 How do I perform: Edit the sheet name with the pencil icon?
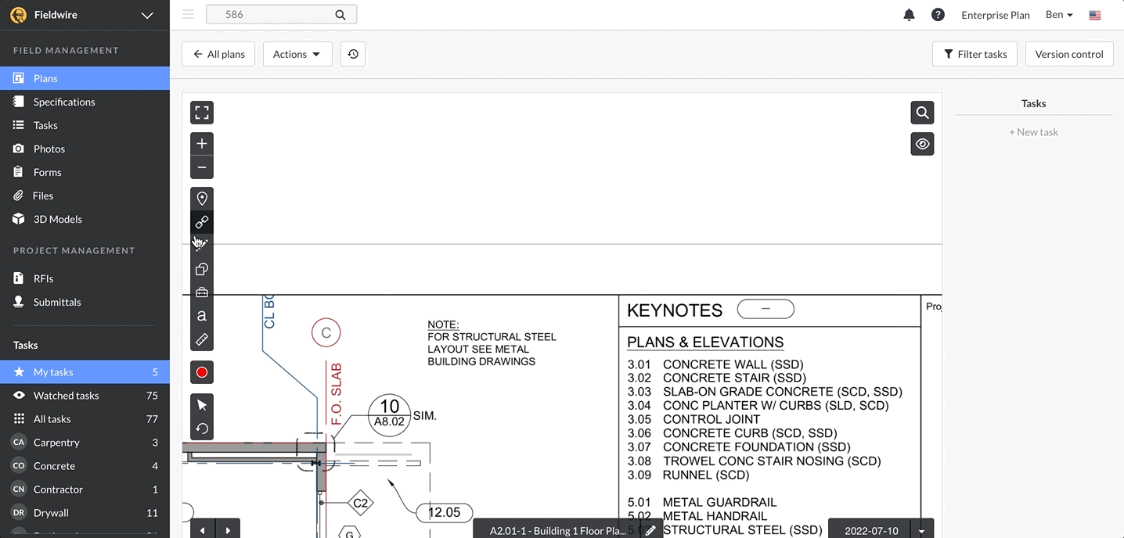(650, 529)
